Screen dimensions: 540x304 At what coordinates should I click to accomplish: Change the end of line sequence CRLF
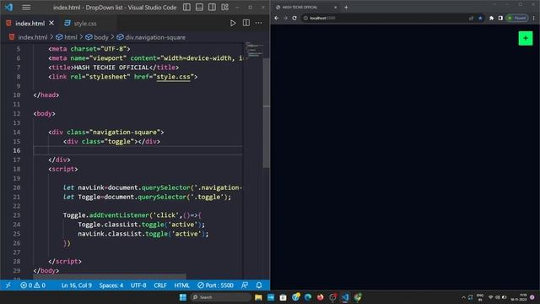pyautogui.click(x=160, y=285)
